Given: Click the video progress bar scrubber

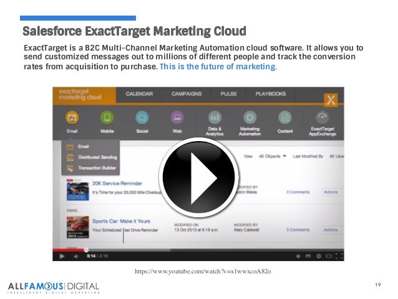Looking at the screenshot, I should 86,250.
